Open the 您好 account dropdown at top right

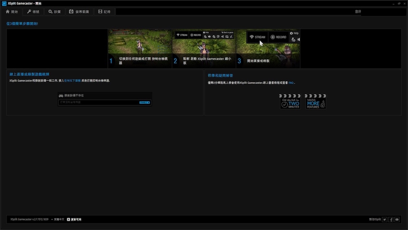point(358,11)
